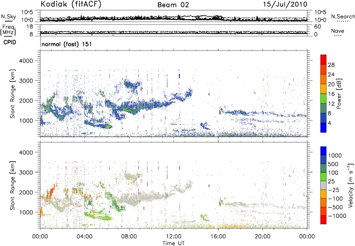
Task: Select the "N.Search" legend label
Action: click(343, 16)
